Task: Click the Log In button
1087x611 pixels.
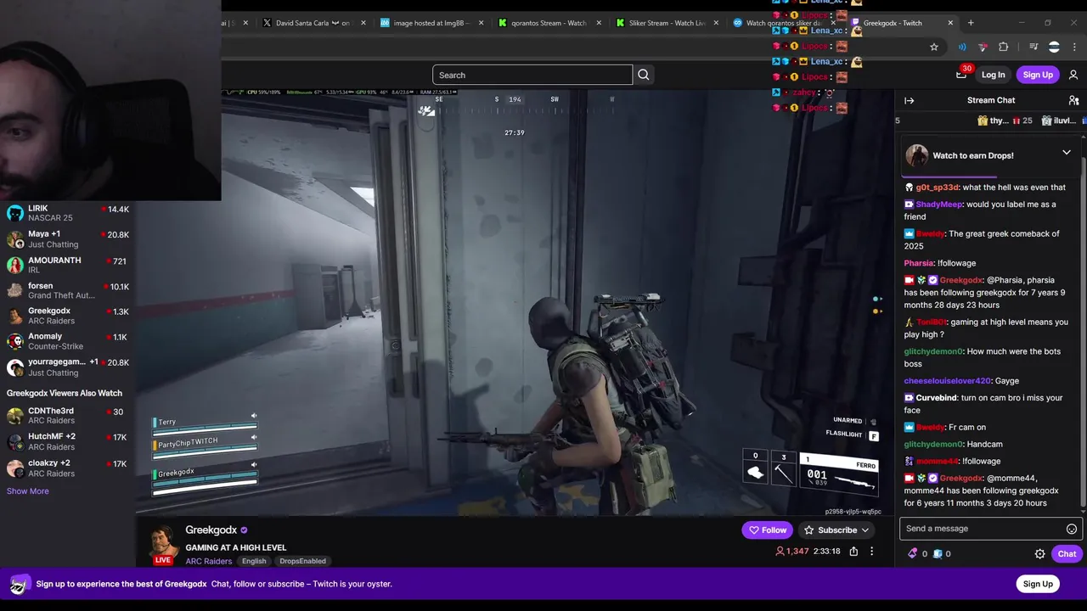Action: 993,75
